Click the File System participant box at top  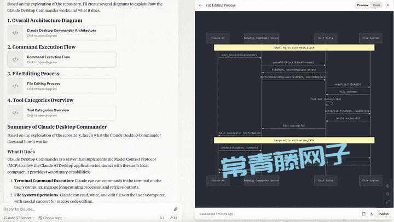(370, 38)
